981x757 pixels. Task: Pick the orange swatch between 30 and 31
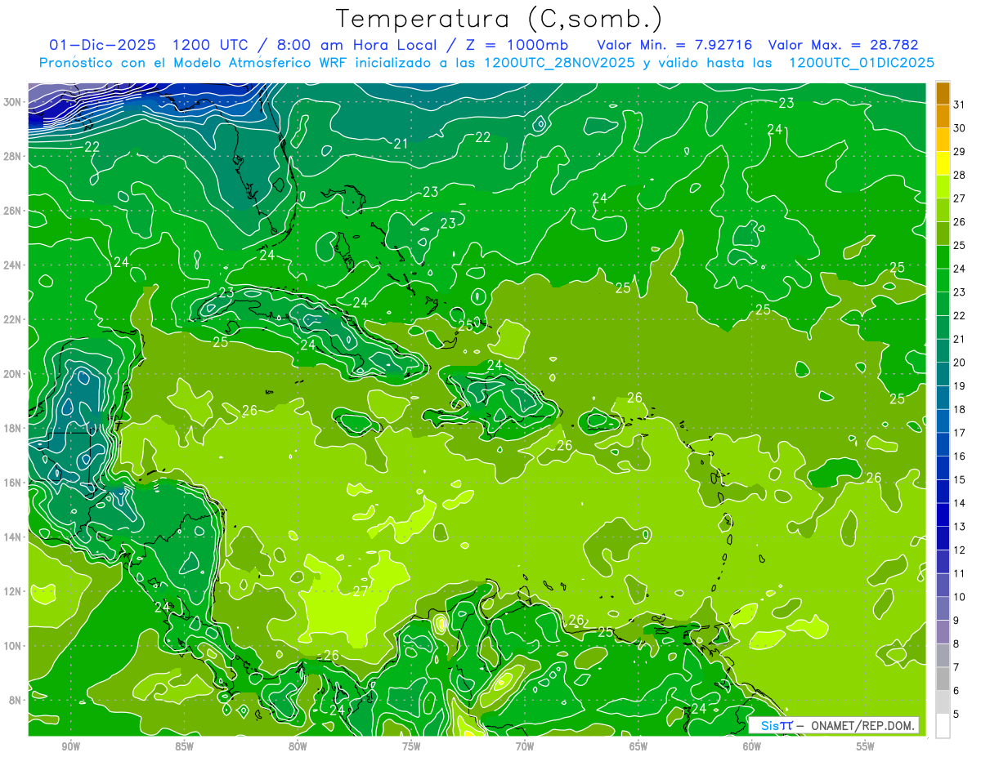(x=943, y=116)
